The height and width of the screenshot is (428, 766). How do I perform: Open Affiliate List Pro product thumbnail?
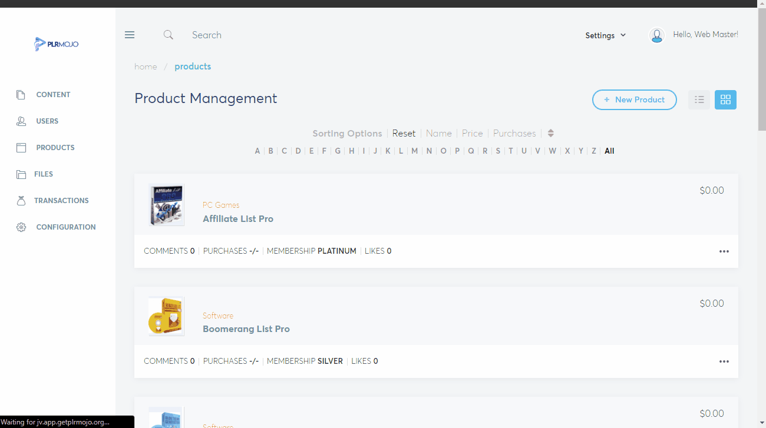pyautogui.click(x=166, y=205)
